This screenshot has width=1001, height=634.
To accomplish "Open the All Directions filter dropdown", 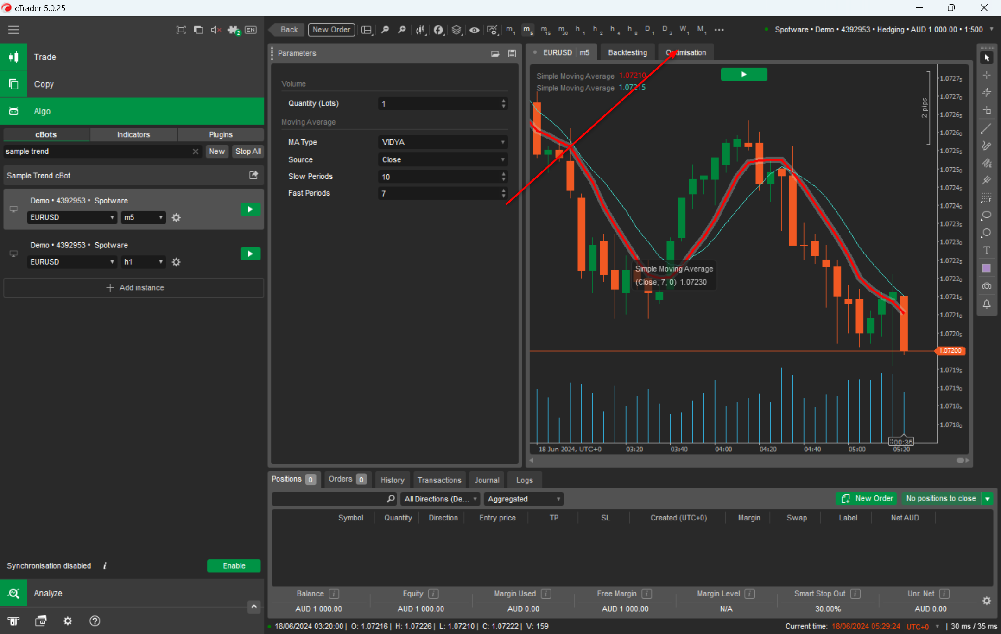I will pos(440,499).
